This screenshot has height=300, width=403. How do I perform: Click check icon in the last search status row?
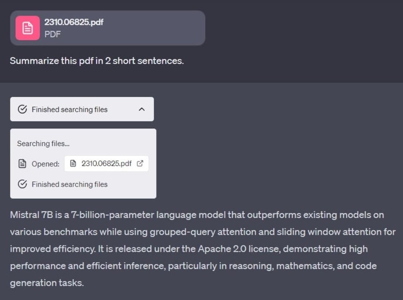(x=23, y=184)
